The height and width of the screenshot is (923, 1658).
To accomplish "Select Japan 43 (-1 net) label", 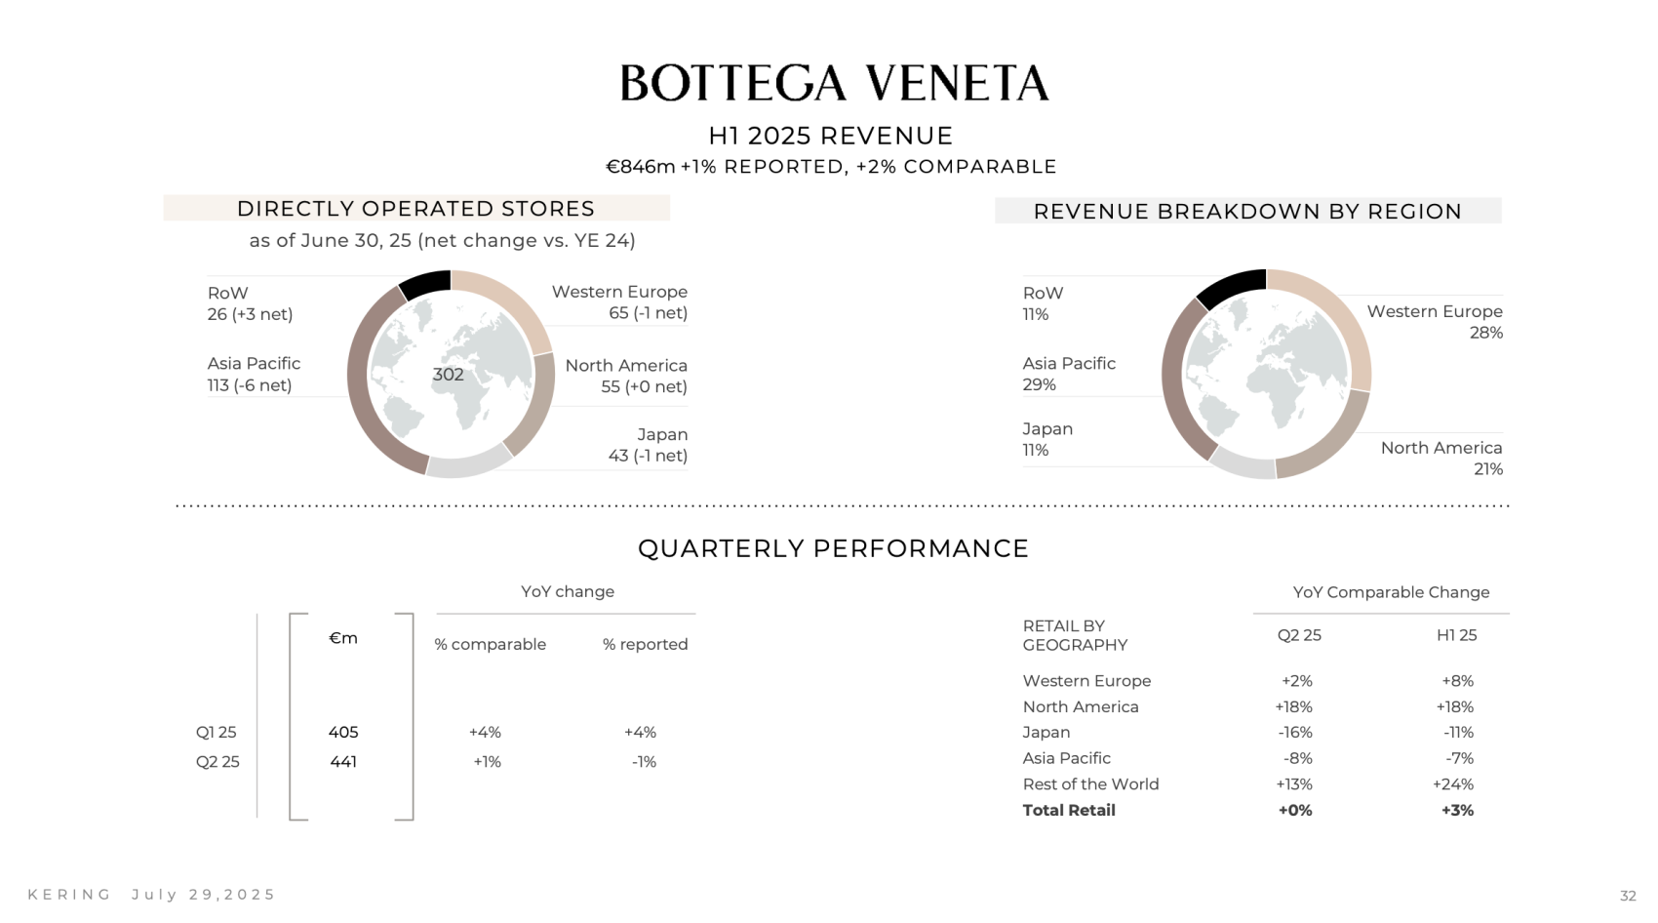I will [x=648, y=445].
